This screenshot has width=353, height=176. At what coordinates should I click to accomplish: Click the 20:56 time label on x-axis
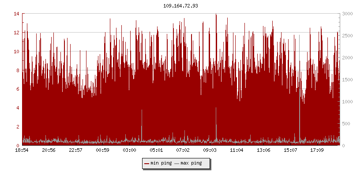[x=49, y=150]
